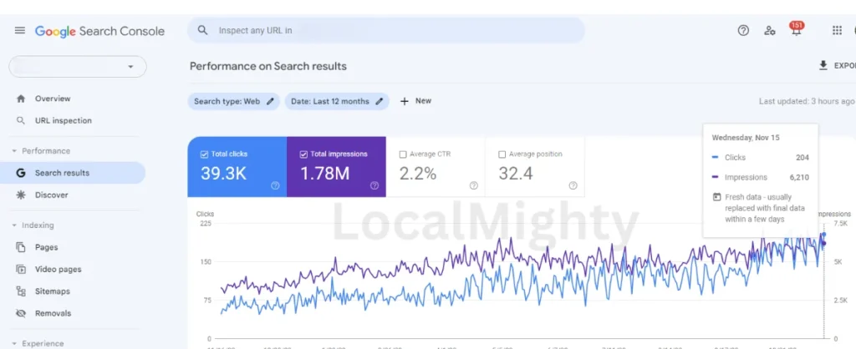Click the Pages documents icon
The image size is (856, 349).
[x=21, y=247]
